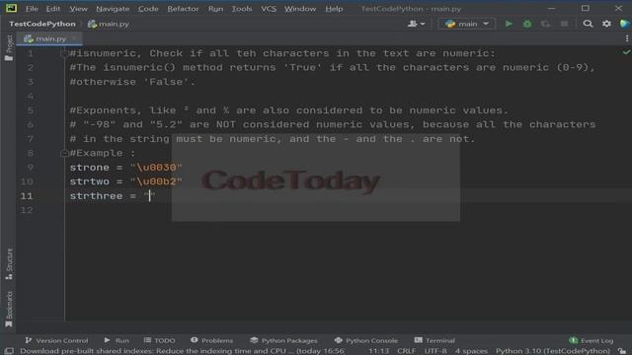Viewport: 632px width, 355px height.
Task: Open the File menu
Action: 32,9
